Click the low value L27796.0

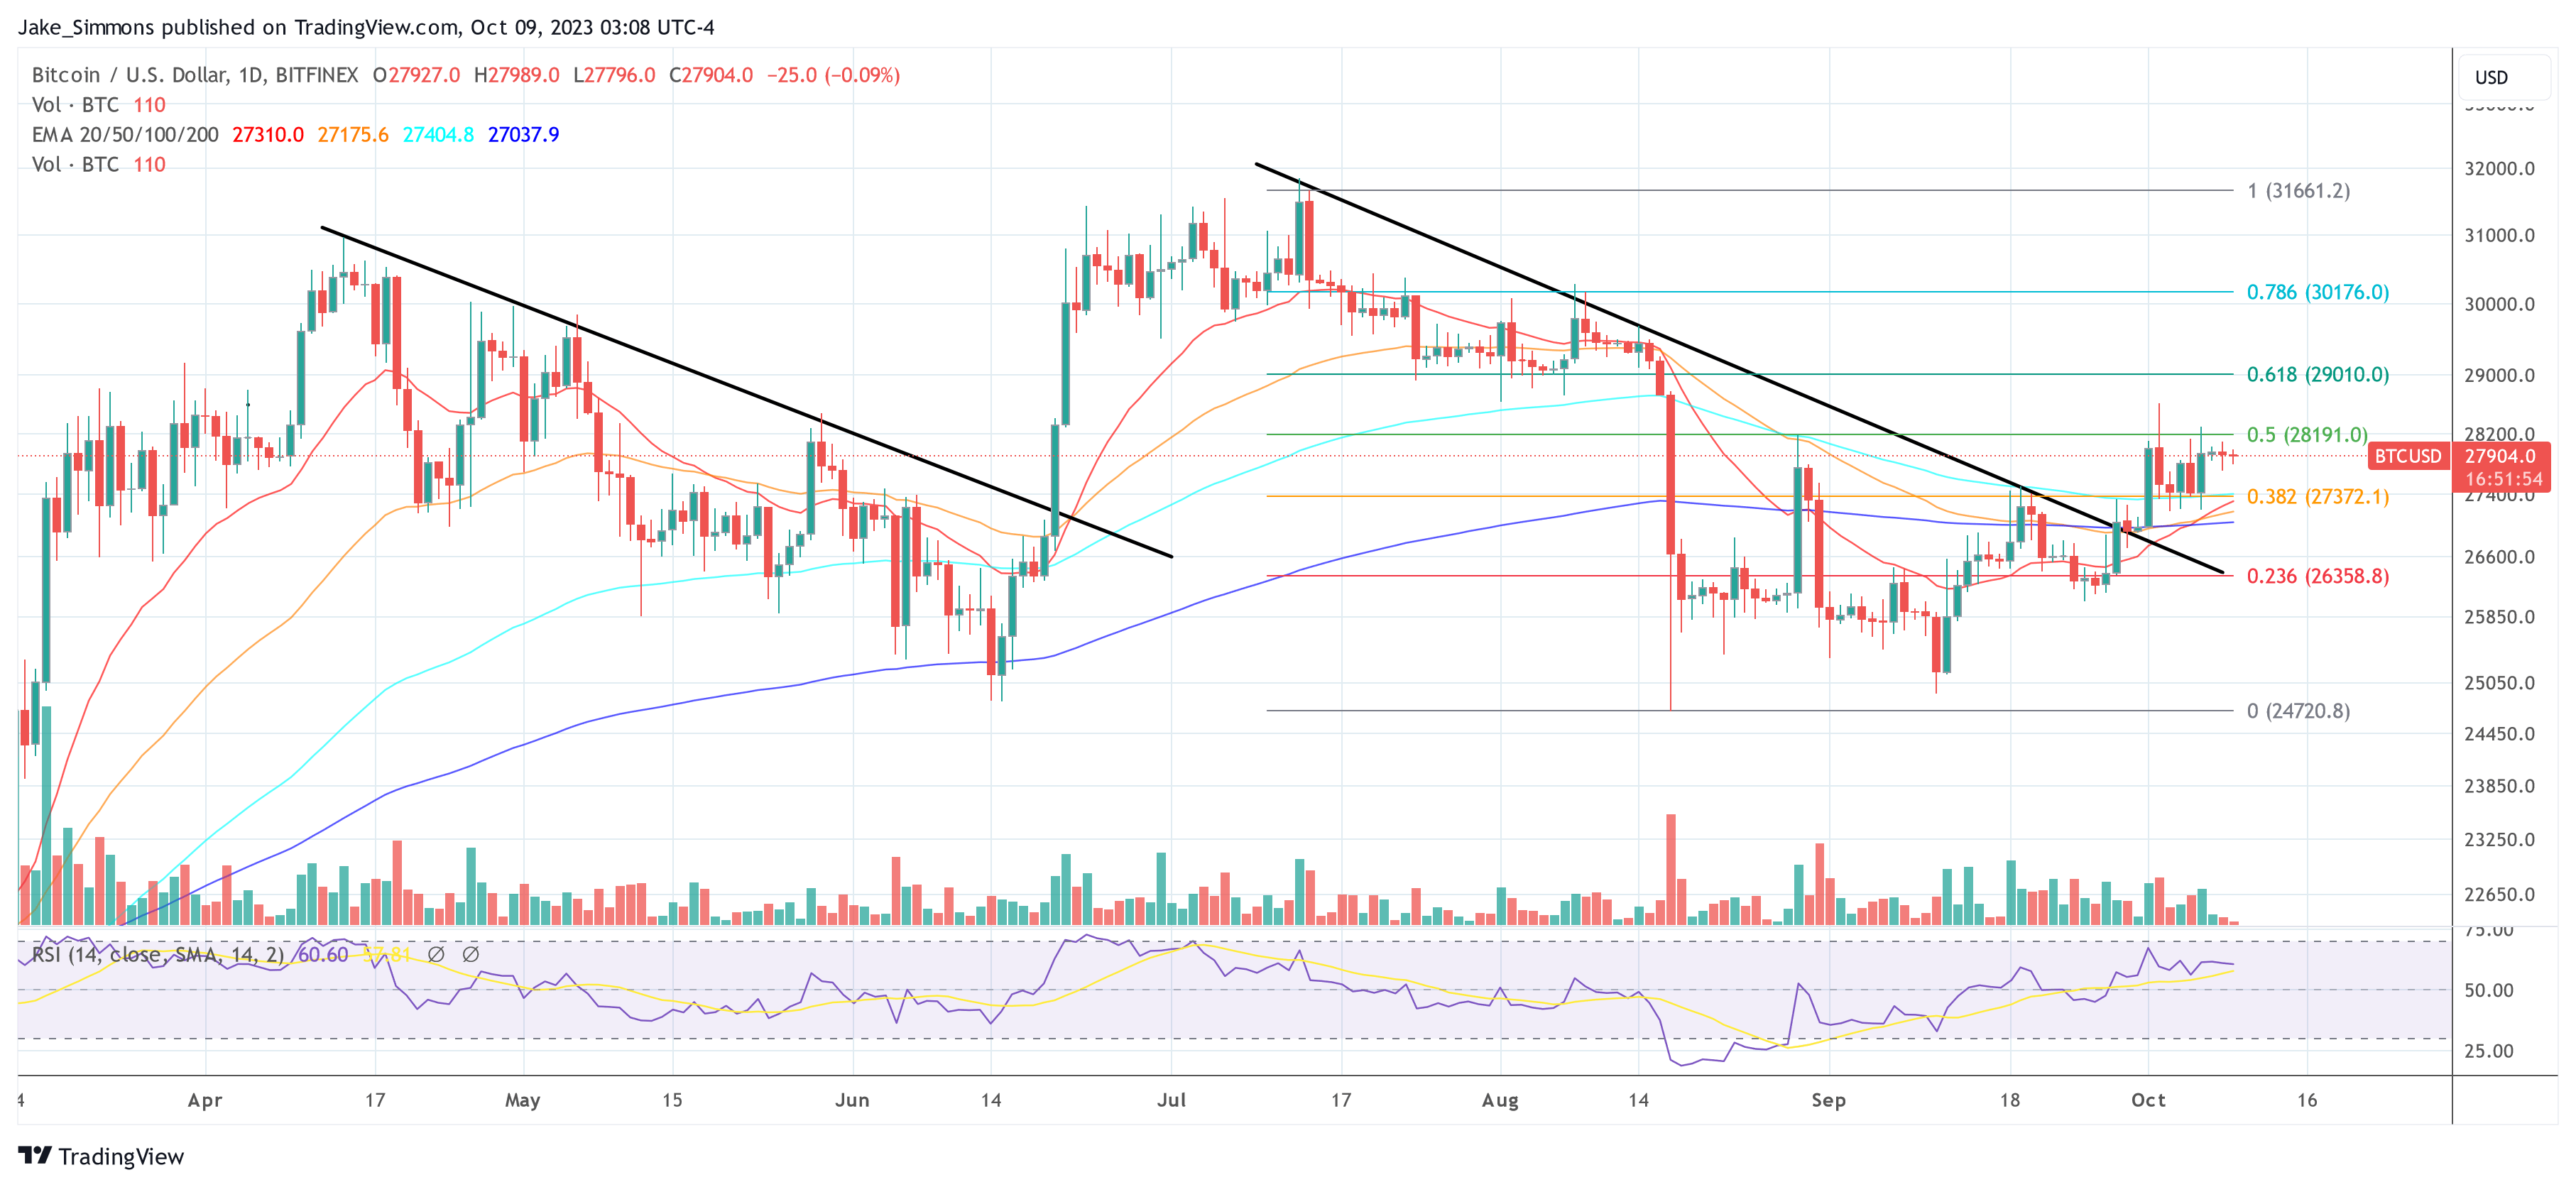(614, 75)
